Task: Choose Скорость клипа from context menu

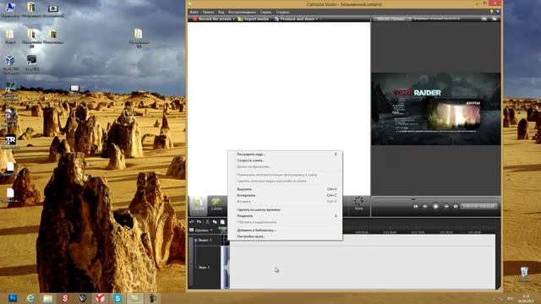Action: coord(286,160)
